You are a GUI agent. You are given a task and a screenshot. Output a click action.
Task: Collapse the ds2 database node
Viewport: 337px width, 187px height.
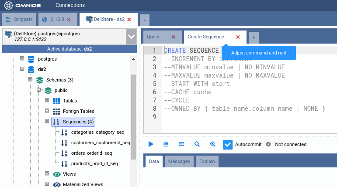point(22,68)
